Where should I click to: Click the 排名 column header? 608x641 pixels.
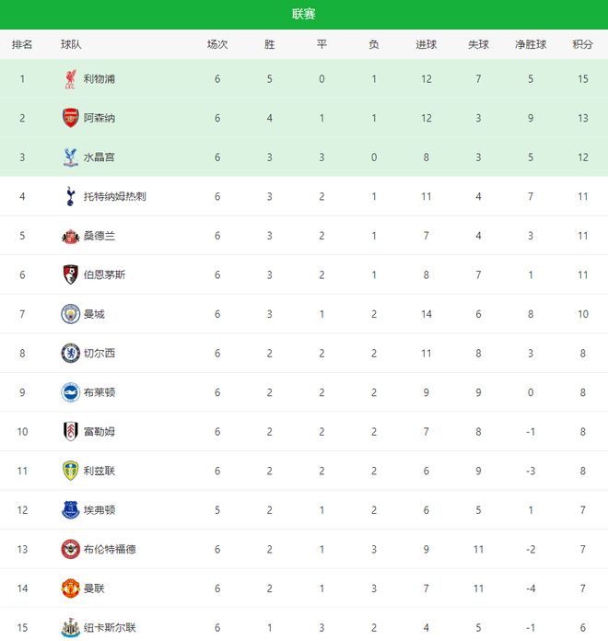(x=22, y=44)
